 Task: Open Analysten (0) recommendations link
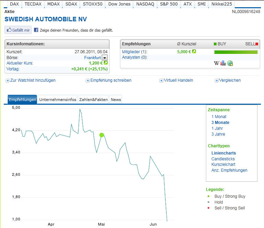pos(135,57)
